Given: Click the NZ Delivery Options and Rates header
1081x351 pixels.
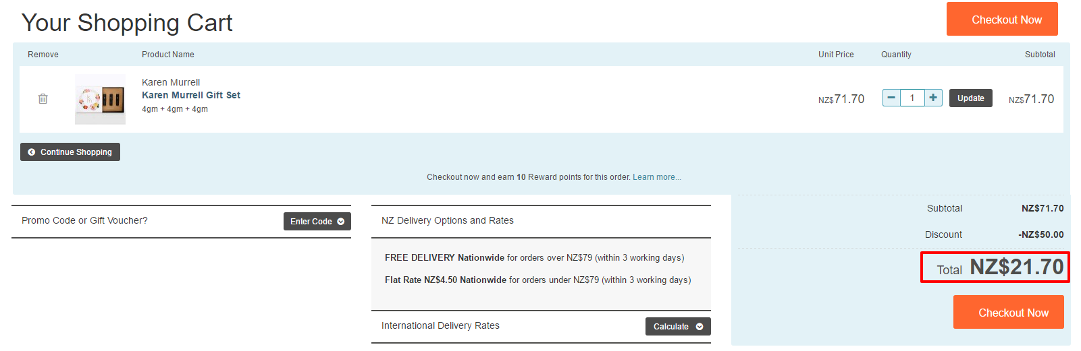Looking at the screenshot, I should tap(448, 220).
